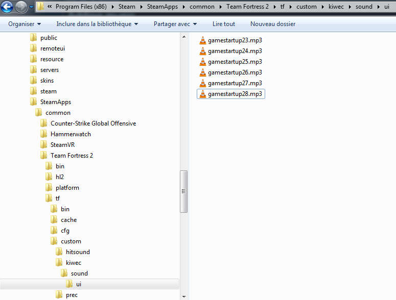Click kiwec breadcrumb in address bar
This screenshot has width=396, height=300.
(336, 7)
